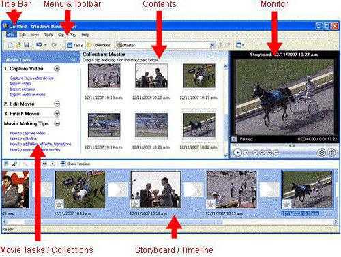The image size is (341, 257).
Task: Open the Master collection dropdown
Action: coord(166,45)
